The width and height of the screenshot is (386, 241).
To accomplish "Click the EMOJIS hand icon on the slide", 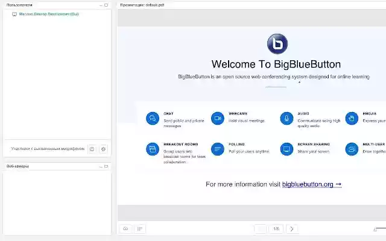I will (352, 118).
